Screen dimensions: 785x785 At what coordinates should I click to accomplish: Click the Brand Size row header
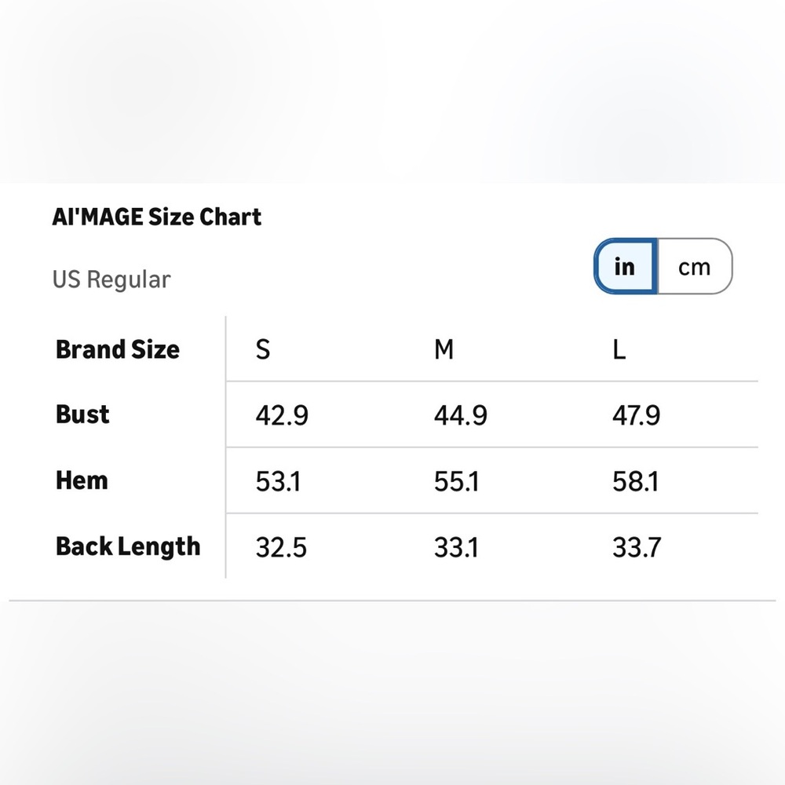(118, 349)
